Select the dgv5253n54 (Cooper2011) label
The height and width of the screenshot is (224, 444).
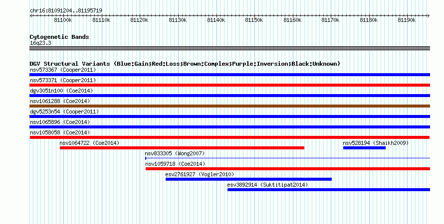pos(64,112)
